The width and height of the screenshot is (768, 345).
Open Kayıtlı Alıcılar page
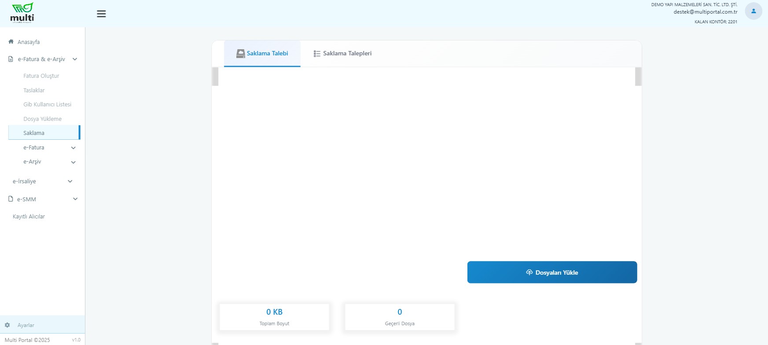pyautogui.click(x=29, y=216)
